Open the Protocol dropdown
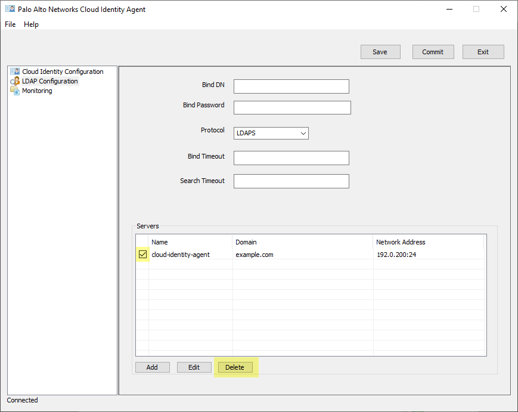 (271, 133)
